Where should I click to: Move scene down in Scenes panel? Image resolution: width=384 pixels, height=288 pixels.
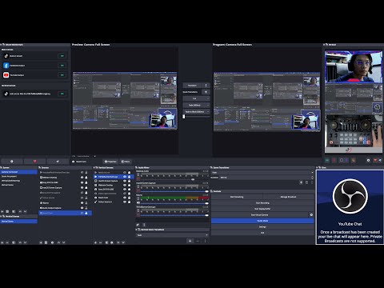point(25,211)
